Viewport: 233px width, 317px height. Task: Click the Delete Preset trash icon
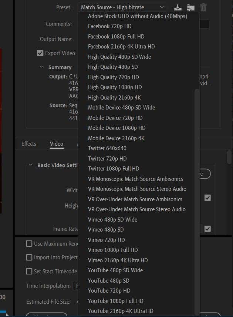203,7
